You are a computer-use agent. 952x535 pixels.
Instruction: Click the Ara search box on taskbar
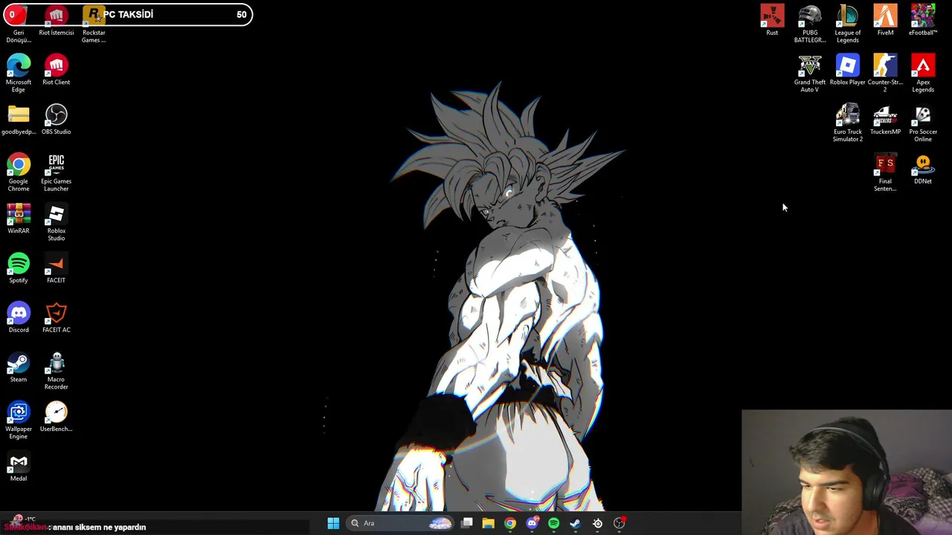[x=401, y=523]
